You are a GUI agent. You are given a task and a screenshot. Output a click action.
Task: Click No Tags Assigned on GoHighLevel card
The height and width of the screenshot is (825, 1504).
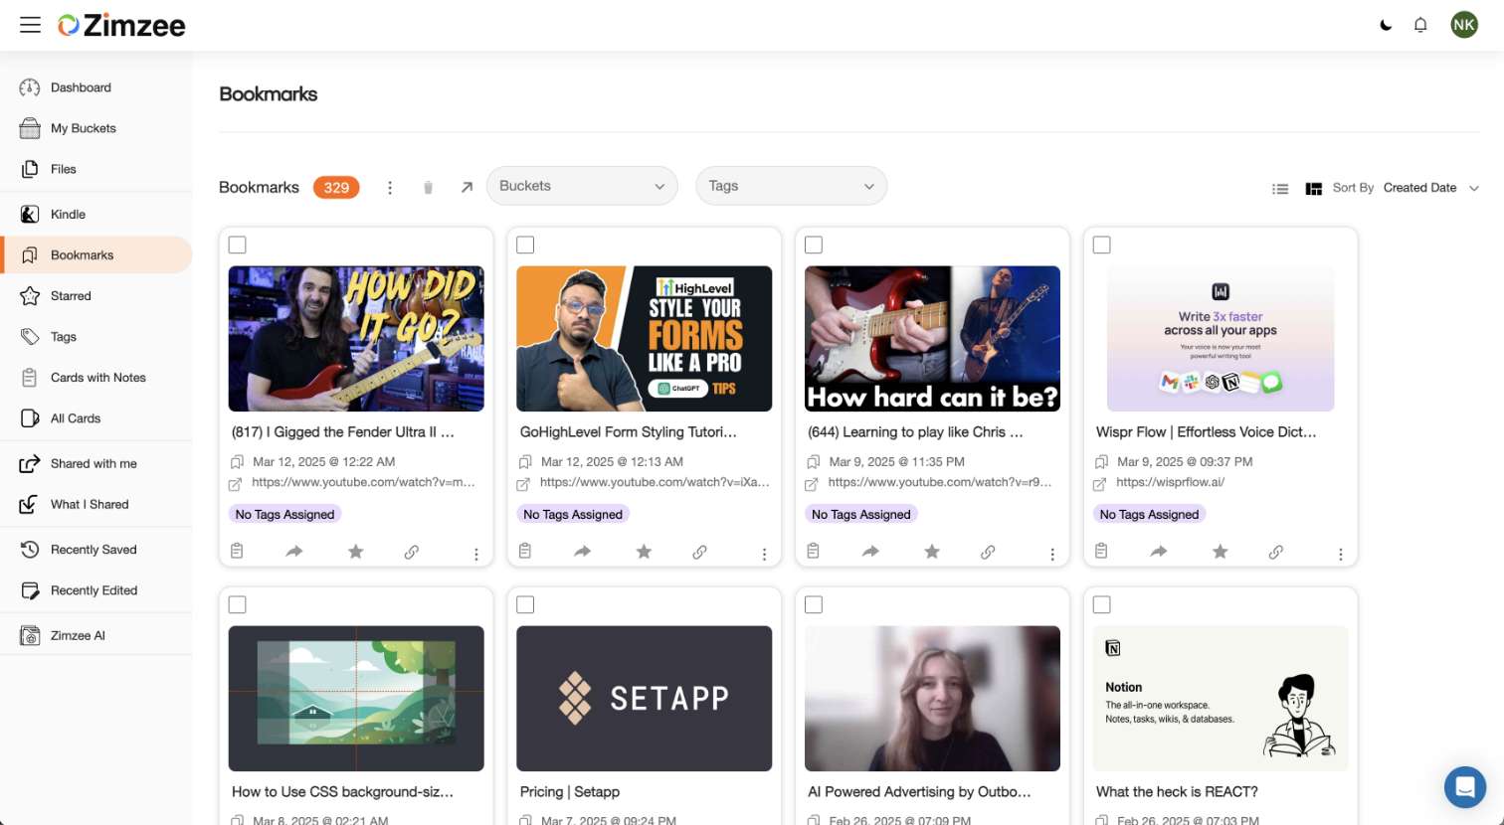pos(573,514)
